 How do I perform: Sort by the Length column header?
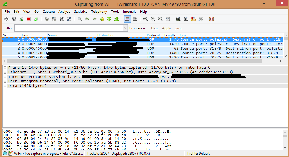171,35
